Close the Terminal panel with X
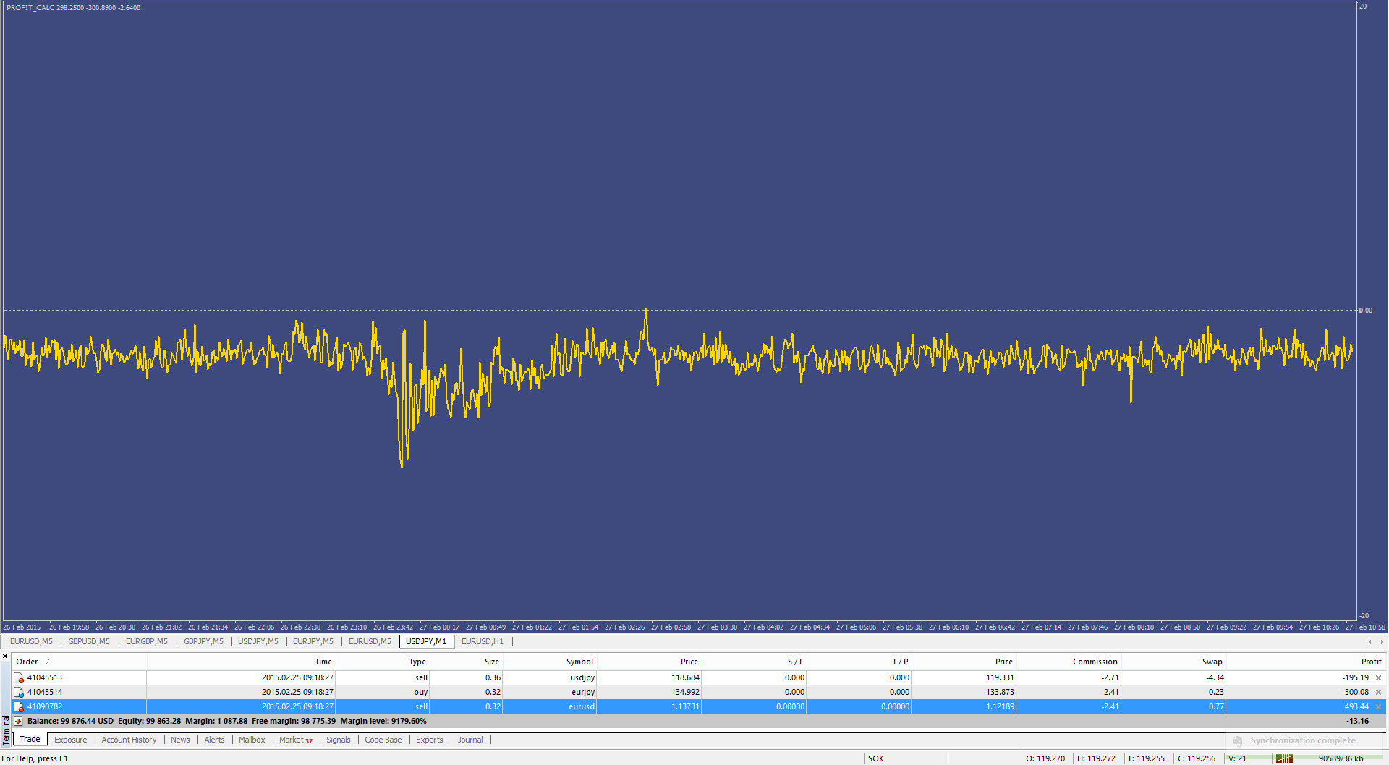1389x765 pixels. coord(5,656)
